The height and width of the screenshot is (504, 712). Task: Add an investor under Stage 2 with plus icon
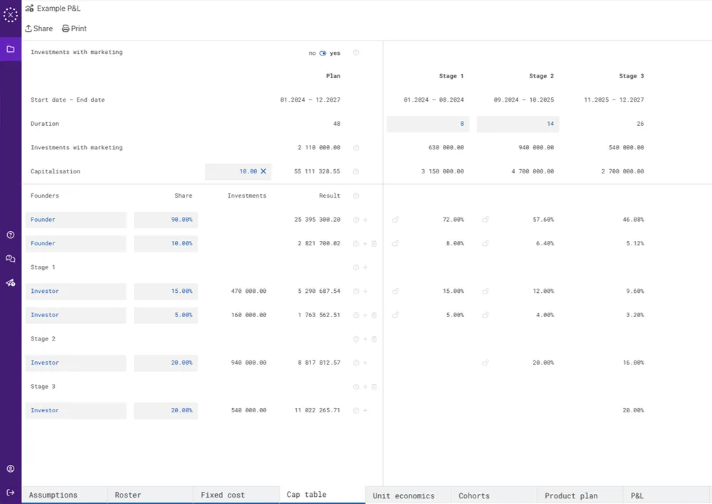(x=363, y=339)
